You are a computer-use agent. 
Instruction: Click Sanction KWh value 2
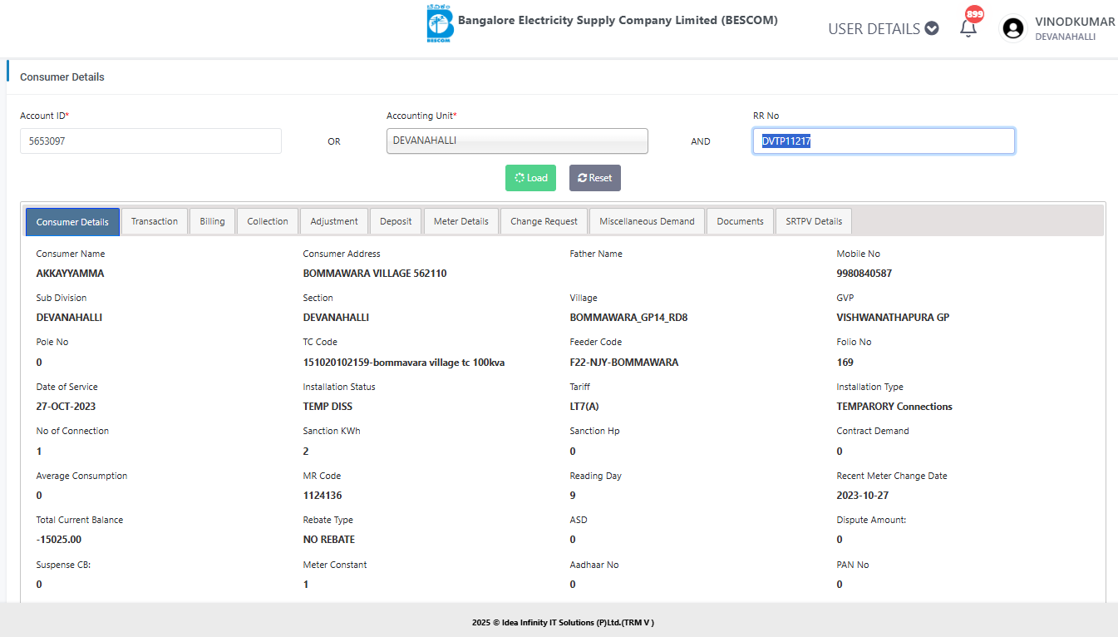pos(306,452)
